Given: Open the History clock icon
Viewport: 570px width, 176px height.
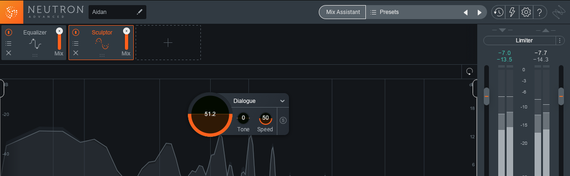Looking at the screenshot, I should [x=499, y=12].
